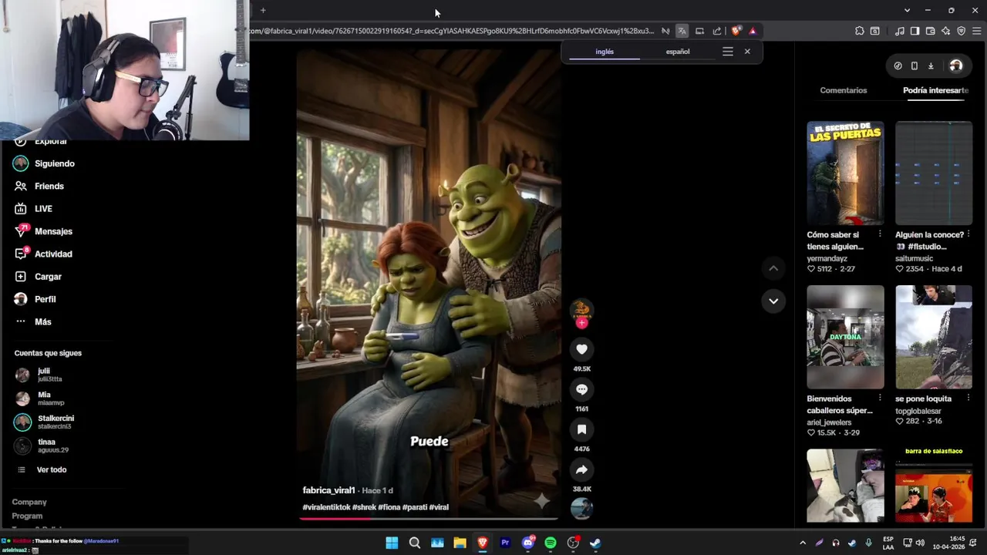987x555 pixels.
Task: Open a new browser tab with plus
Action: point(263,10)
